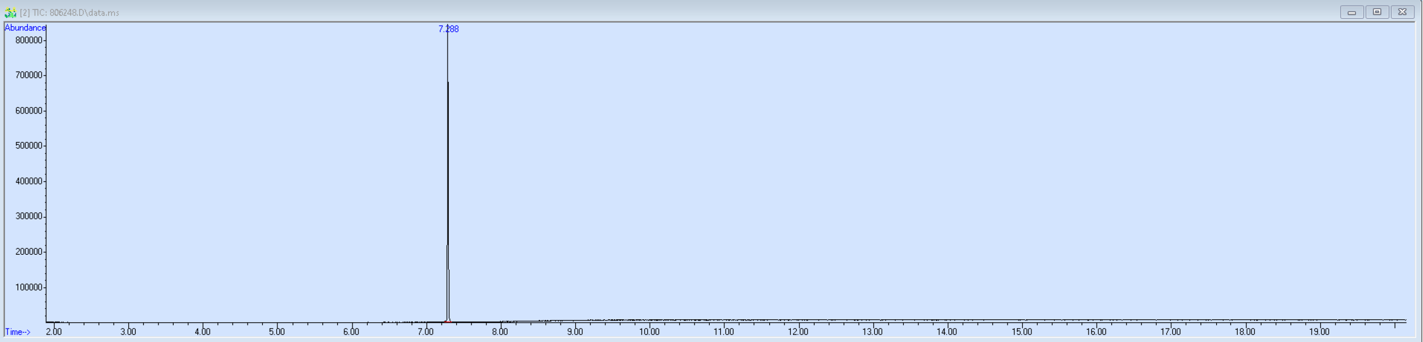1423x342 pixels.
Task: Click the 16.00 time axis value
Action: [1096, 332]
